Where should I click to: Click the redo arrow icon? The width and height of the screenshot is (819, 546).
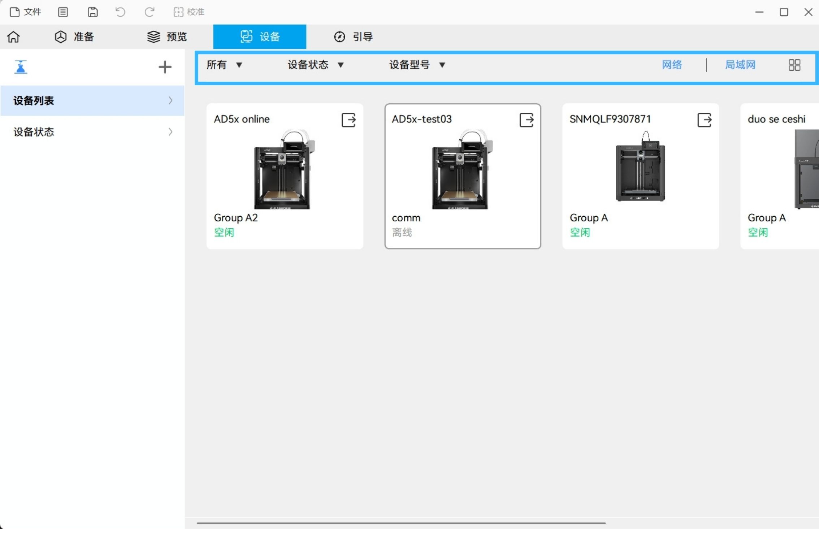[x=149, y=12]
